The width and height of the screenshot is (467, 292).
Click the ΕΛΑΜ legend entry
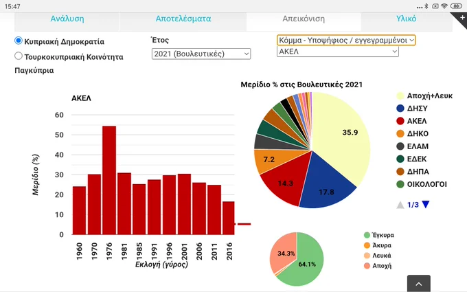point(413,146)
